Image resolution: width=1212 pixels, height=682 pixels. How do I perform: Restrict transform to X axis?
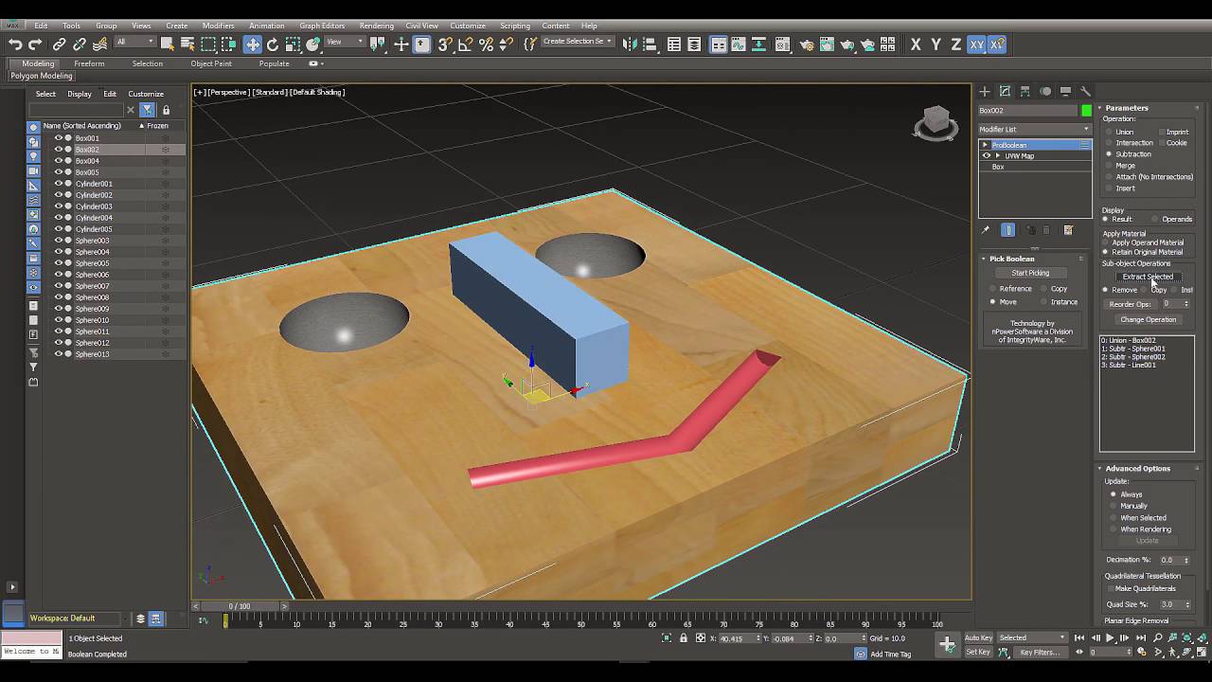point(916,45)
